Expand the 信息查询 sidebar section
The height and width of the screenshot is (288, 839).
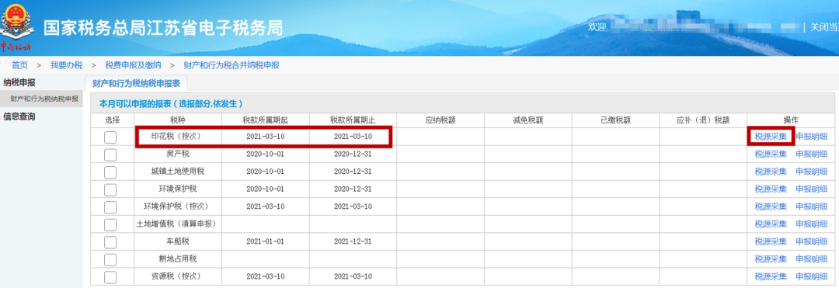[x=19, y=116]
